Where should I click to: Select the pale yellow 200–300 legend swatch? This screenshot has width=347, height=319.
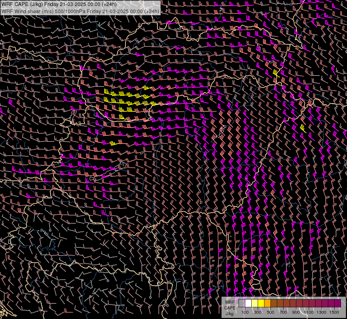pyautogui.click(x=255, y=303)
